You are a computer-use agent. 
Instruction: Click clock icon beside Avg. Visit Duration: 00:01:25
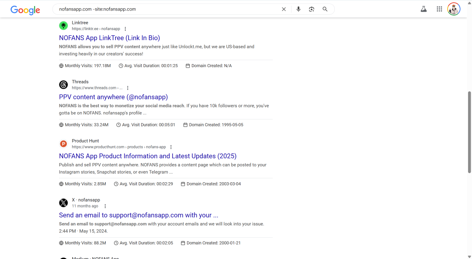click(121, 66)
